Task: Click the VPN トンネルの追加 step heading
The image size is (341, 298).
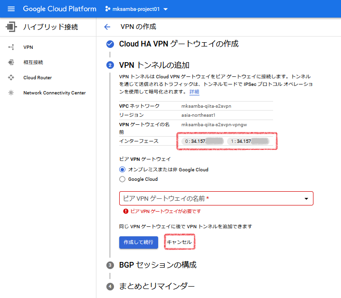Action: [x=154, y=65]
